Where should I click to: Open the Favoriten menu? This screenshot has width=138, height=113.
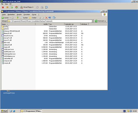coord(27,15)
